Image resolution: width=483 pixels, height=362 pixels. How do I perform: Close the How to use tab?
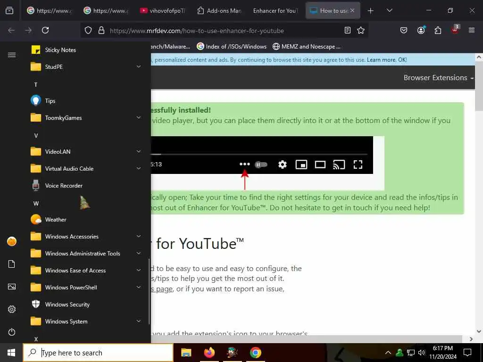tap(352, 11)
